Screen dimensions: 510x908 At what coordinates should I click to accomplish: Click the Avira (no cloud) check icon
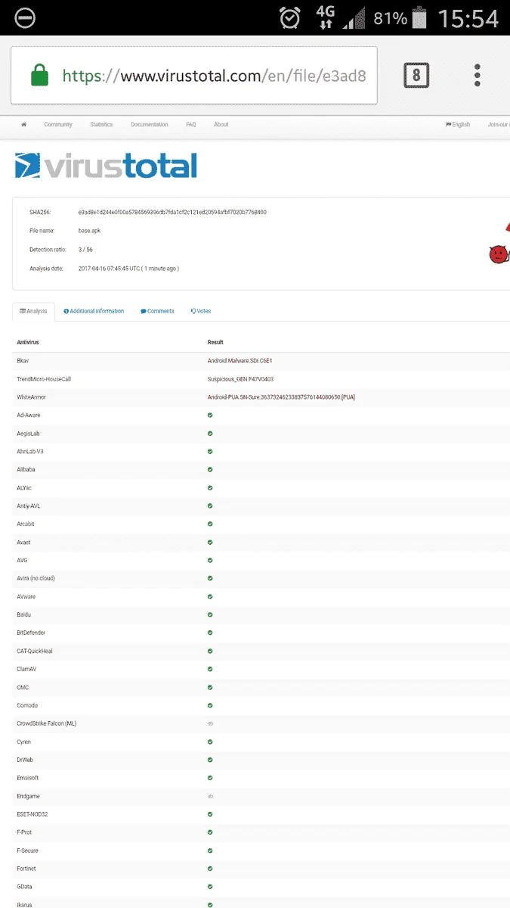tap(210, 578)
